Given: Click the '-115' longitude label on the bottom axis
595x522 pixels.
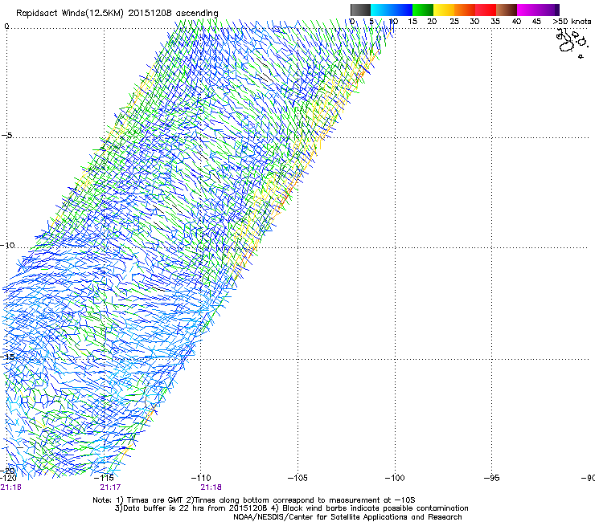Looking at the screenshot, I should [104, 478].
